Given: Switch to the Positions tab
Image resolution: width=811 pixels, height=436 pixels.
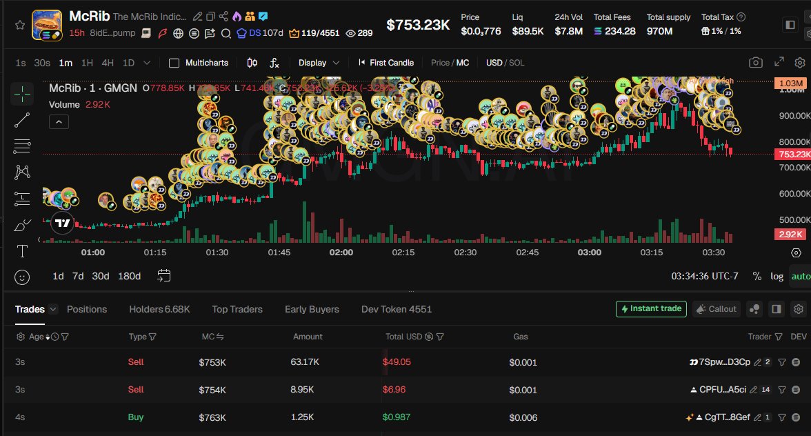Looking at the screenshot, I should tap(87, 309).
